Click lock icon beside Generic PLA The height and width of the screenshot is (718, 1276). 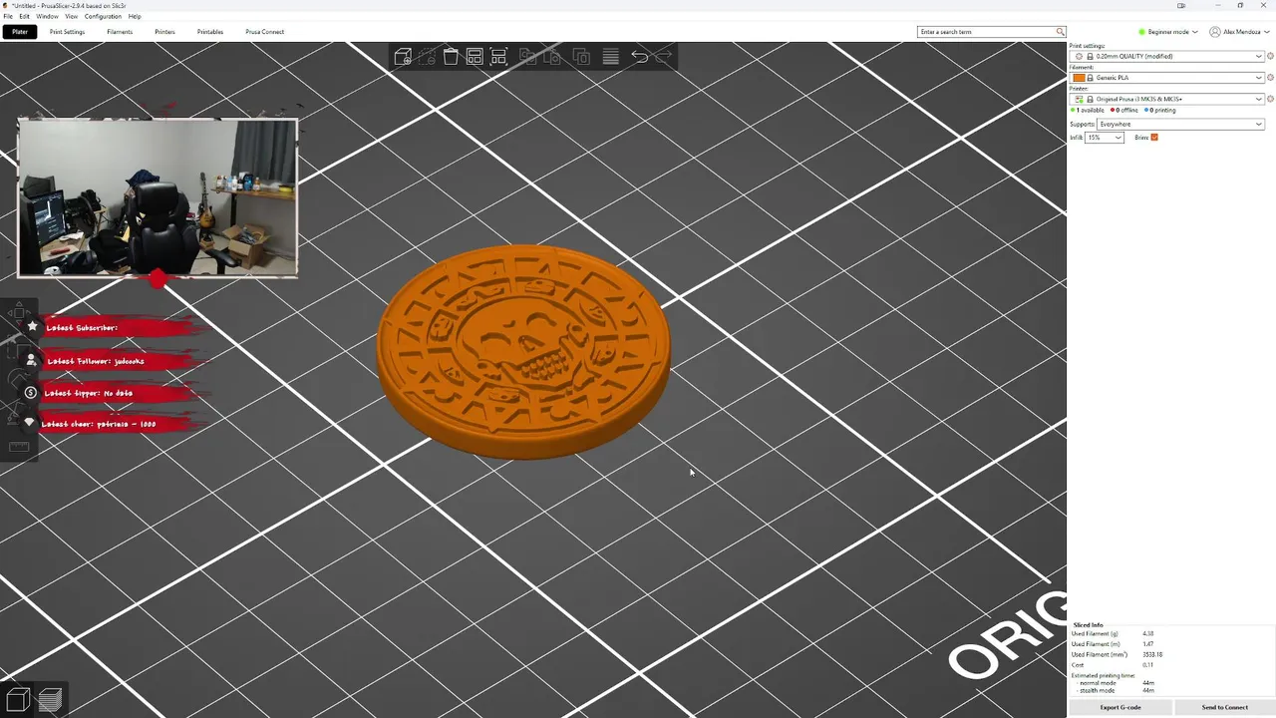(x=1091, y=78)
